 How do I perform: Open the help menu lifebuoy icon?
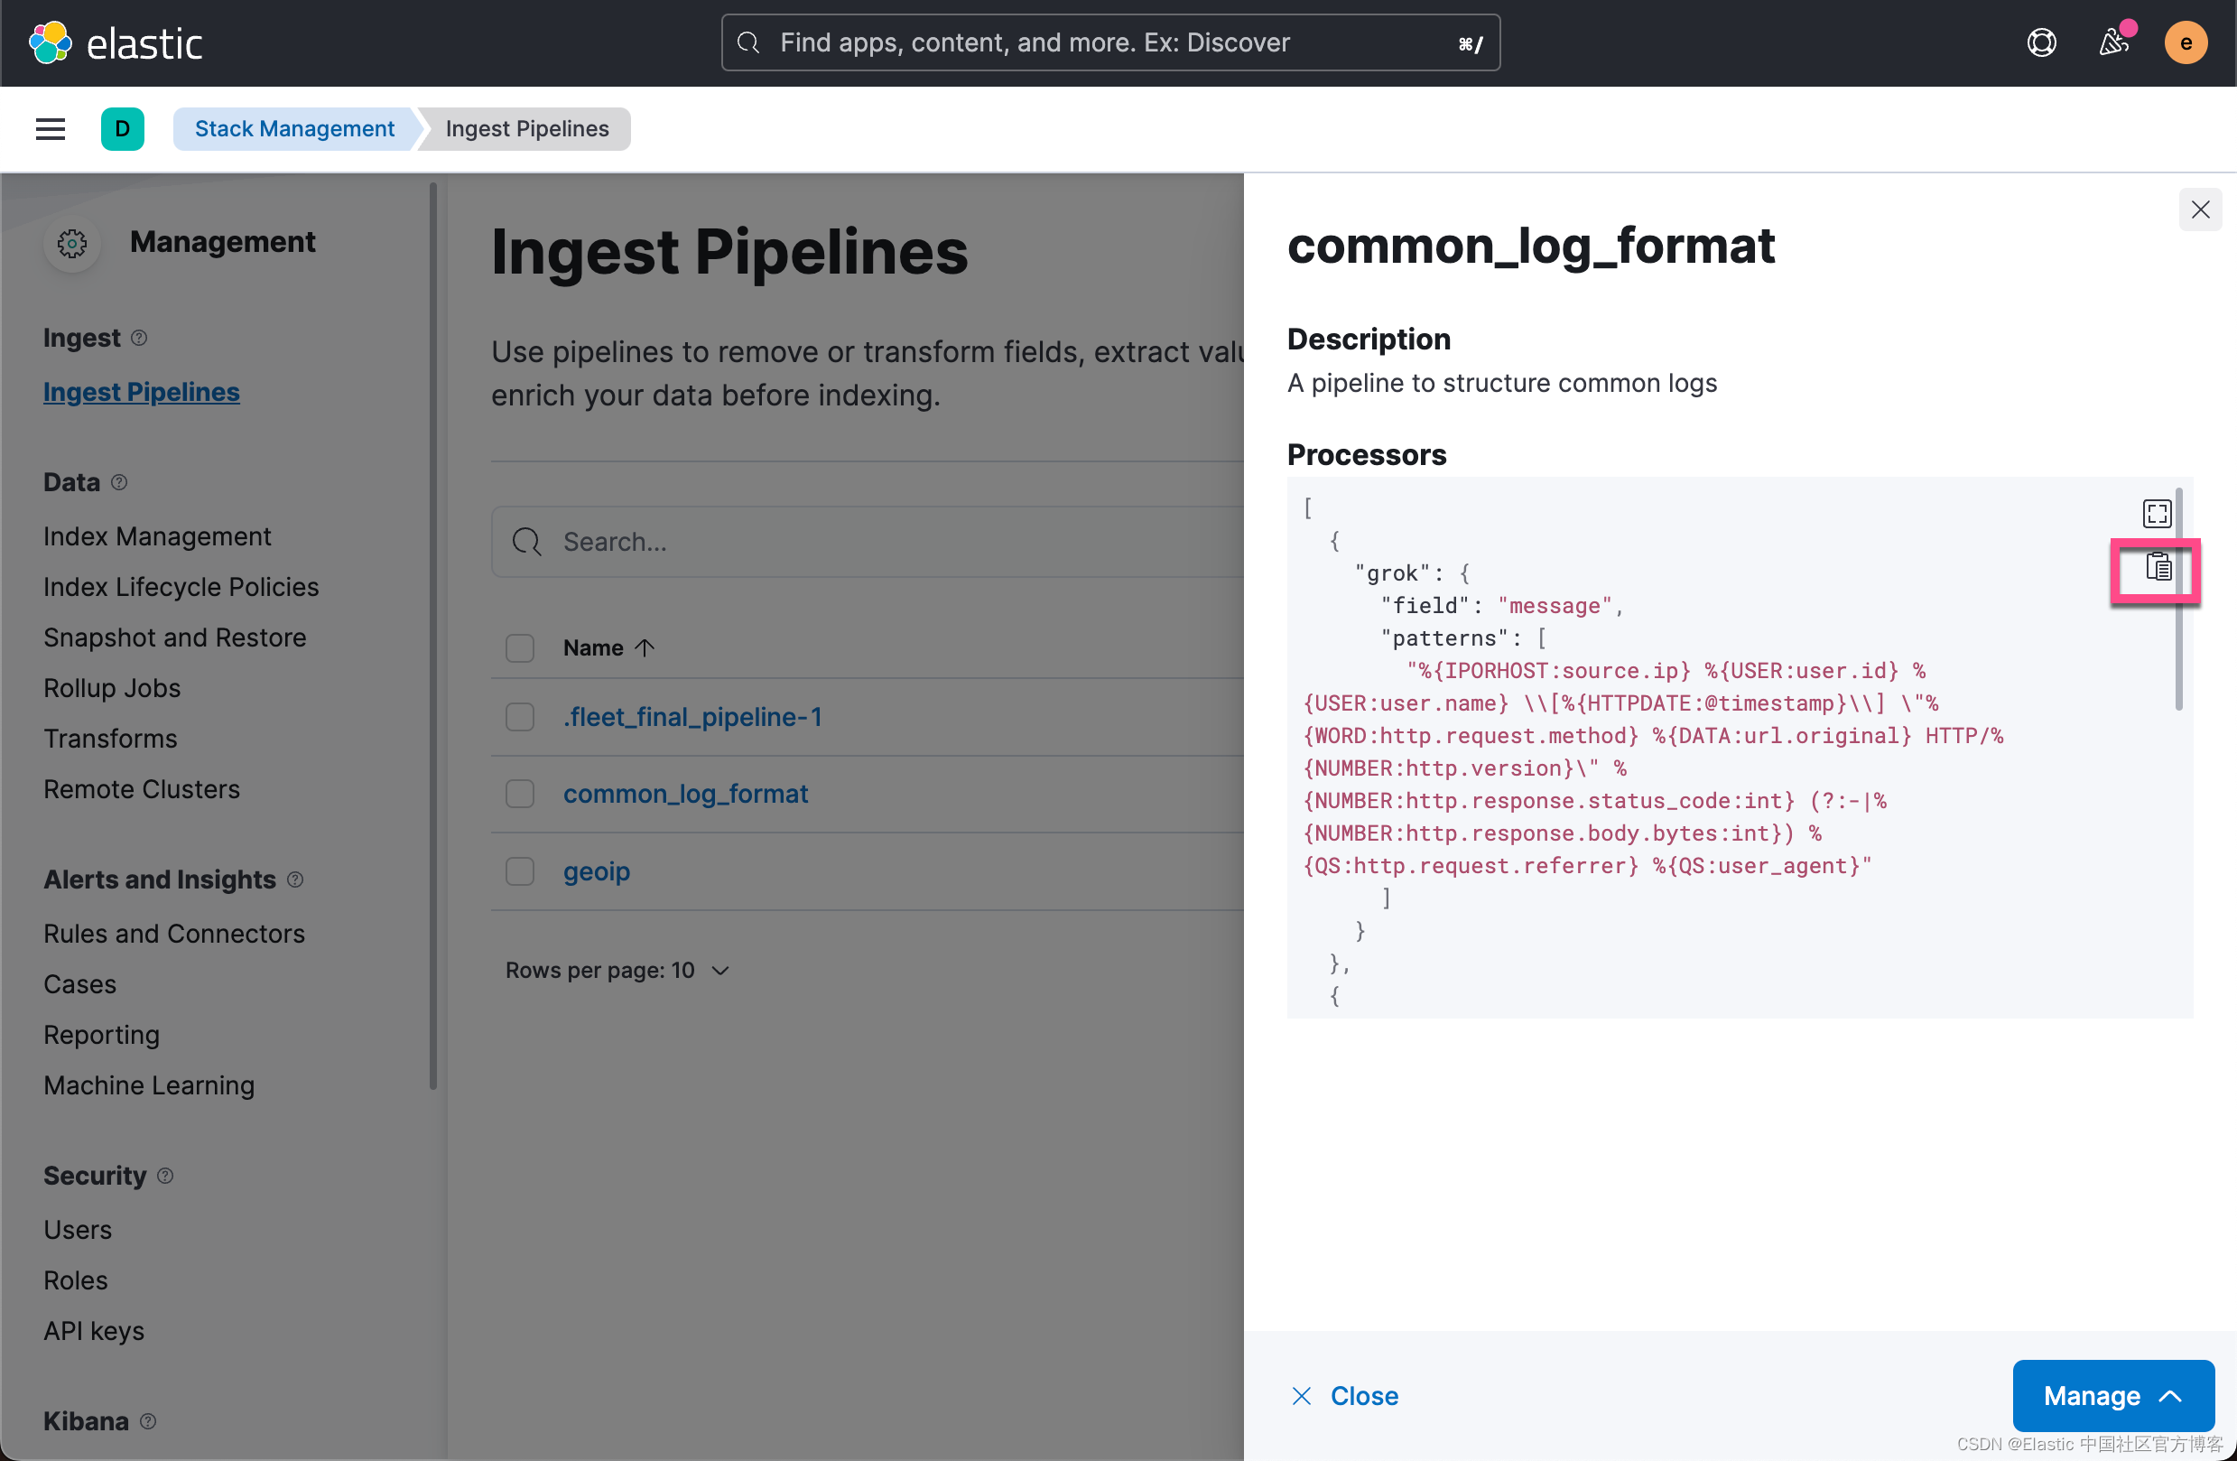click(2040, 43)
